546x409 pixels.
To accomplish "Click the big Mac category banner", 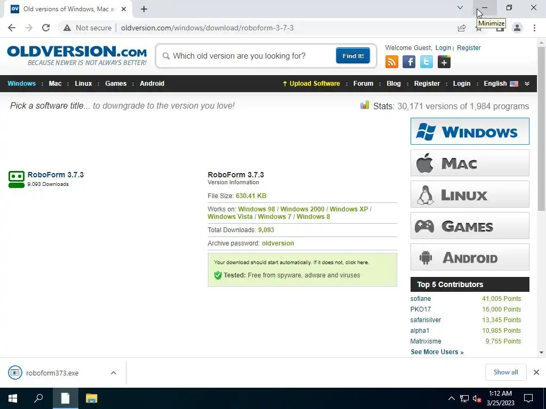I will (x=470, y=163).
